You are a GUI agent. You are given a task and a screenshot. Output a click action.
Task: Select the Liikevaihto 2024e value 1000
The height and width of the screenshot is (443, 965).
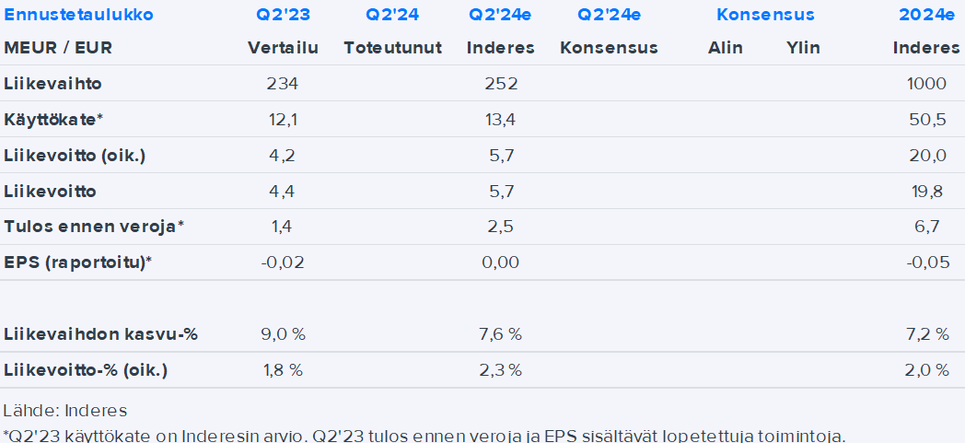click(925, 84)
